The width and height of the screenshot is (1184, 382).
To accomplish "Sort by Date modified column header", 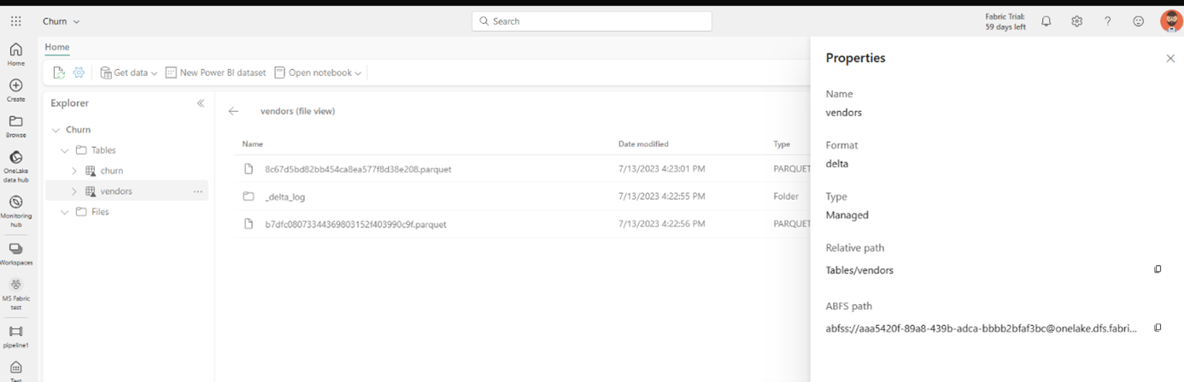I will click(x=643, y=144).
